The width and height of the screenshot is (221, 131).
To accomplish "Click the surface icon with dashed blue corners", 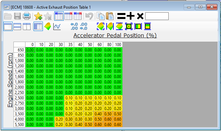I will click(x=101, y=26).
